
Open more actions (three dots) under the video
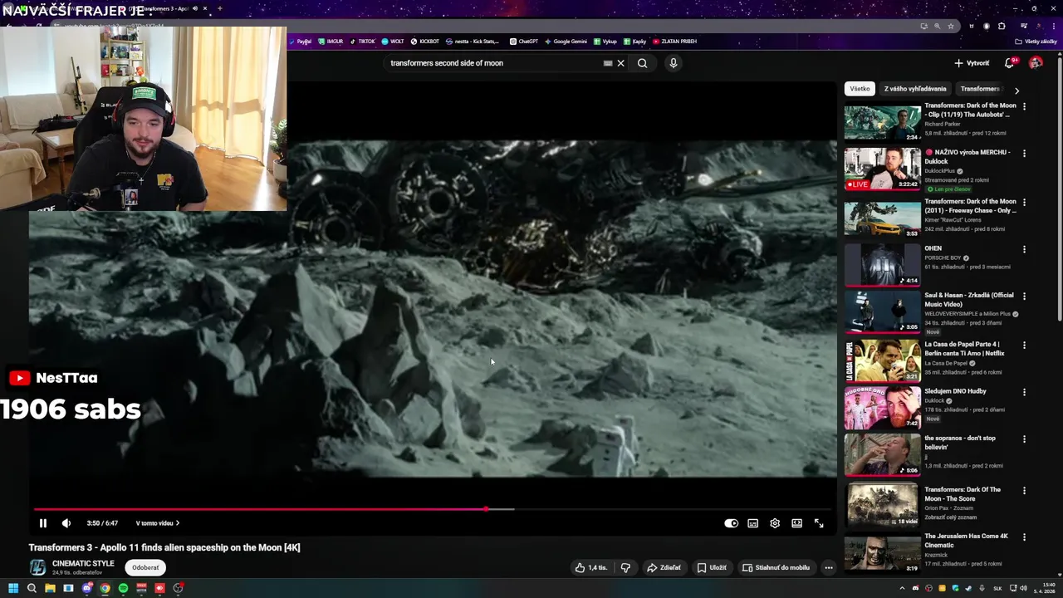pos(828,568)
